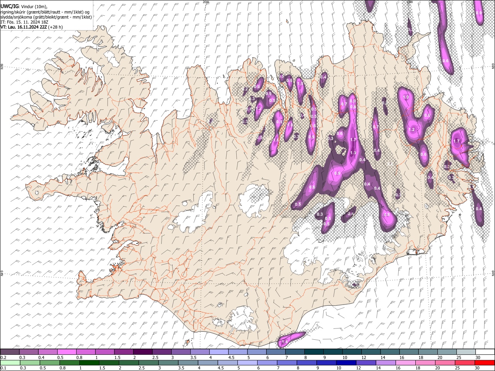Click the 'slydda/snjókoma' legend description line
This screenshot has height=371, width=495.
point(46,17)
